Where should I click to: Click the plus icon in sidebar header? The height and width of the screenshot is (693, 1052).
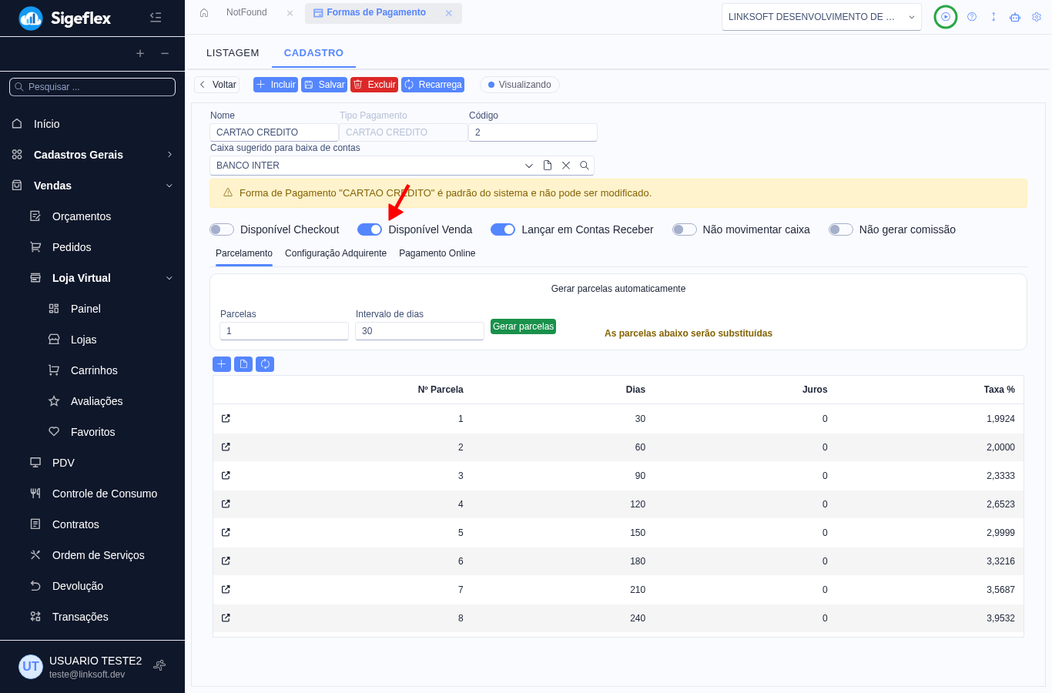[x=140, y=53]
